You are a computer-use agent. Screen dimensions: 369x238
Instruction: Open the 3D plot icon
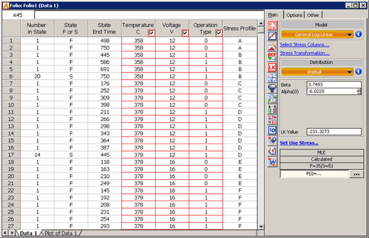[272, 131]
